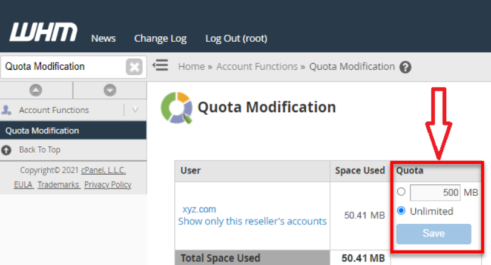Viewport: 491px width, 265px height.
Task: Collapse Account Functions section chevron
Action: [135, 110]
